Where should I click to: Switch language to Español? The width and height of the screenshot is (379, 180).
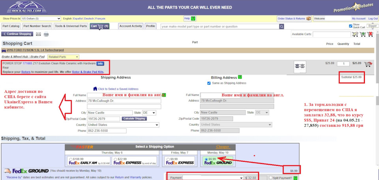(x=78, y=19)
